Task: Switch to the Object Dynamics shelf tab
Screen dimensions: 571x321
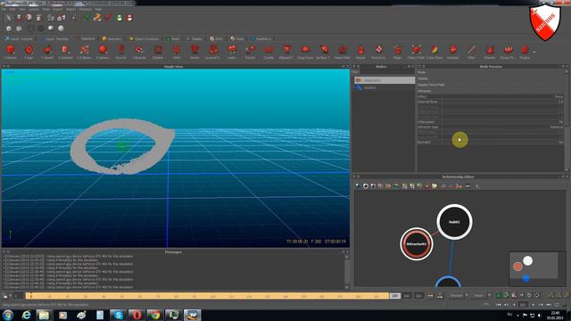Action: pyautogui.click(x=145, y=38)
